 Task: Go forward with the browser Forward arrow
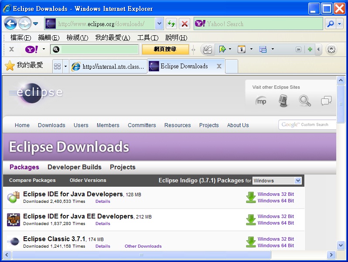coord(24,24)
